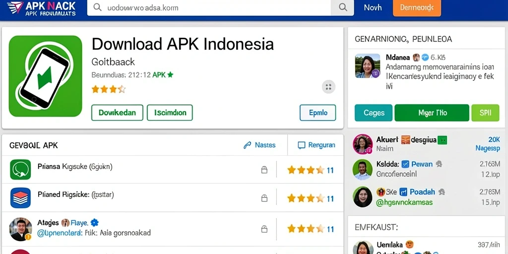Click the gray user icon after Poadah
This screenshot has width=508, height=254.
[x=442, y=192]
